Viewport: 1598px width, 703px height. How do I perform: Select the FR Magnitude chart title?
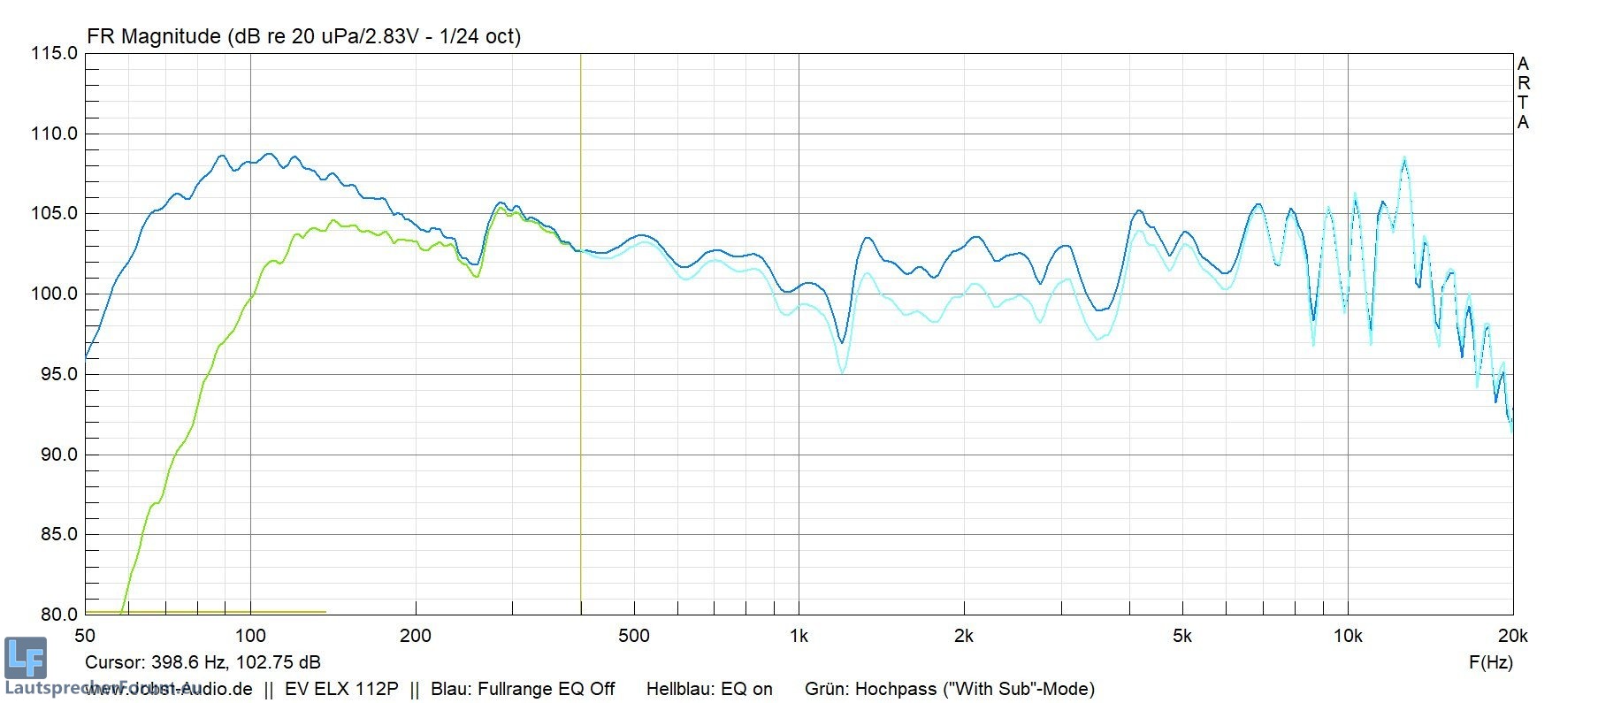303,36
